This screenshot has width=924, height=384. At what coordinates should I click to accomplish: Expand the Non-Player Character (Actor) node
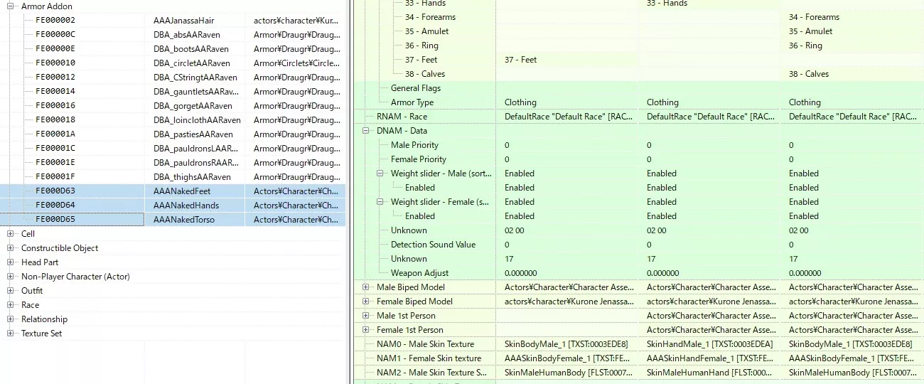coord(11,276)
